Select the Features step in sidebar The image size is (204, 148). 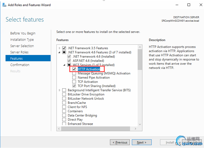(28, 58)
